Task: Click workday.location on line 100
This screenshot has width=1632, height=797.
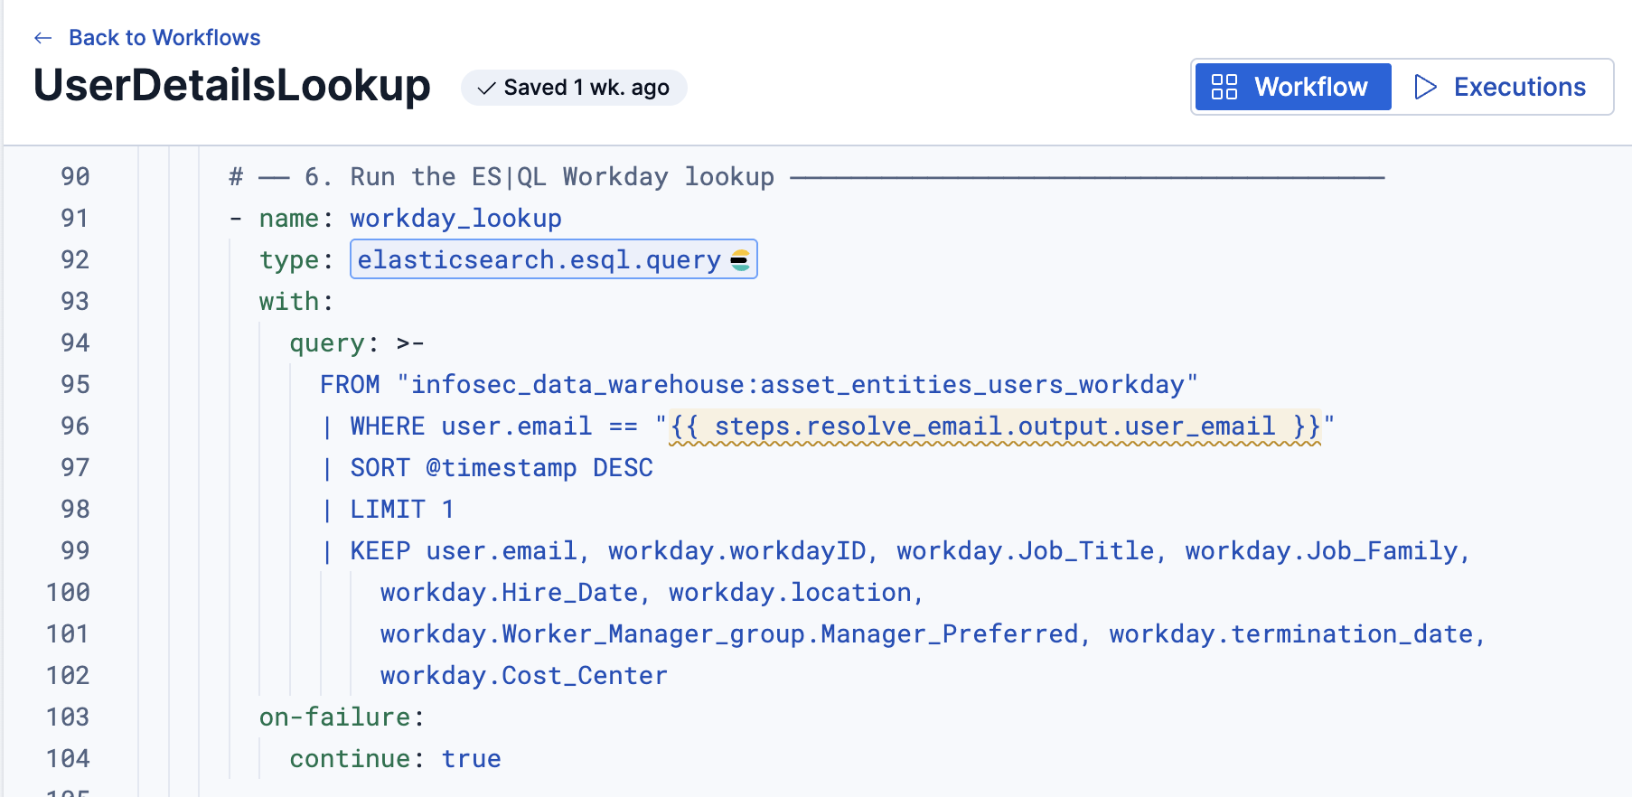Action: [x=790, y=593]
